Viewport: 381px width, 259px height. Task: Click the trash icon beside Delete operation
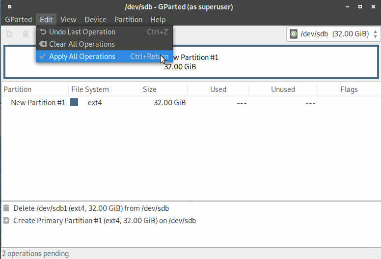pyautogui.click(x=6, y=208)
